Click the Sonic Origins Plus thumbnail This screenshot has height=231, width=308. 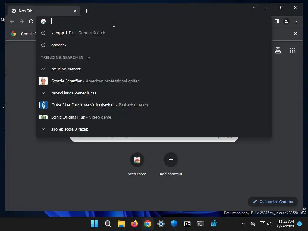(x=43, y=117)
